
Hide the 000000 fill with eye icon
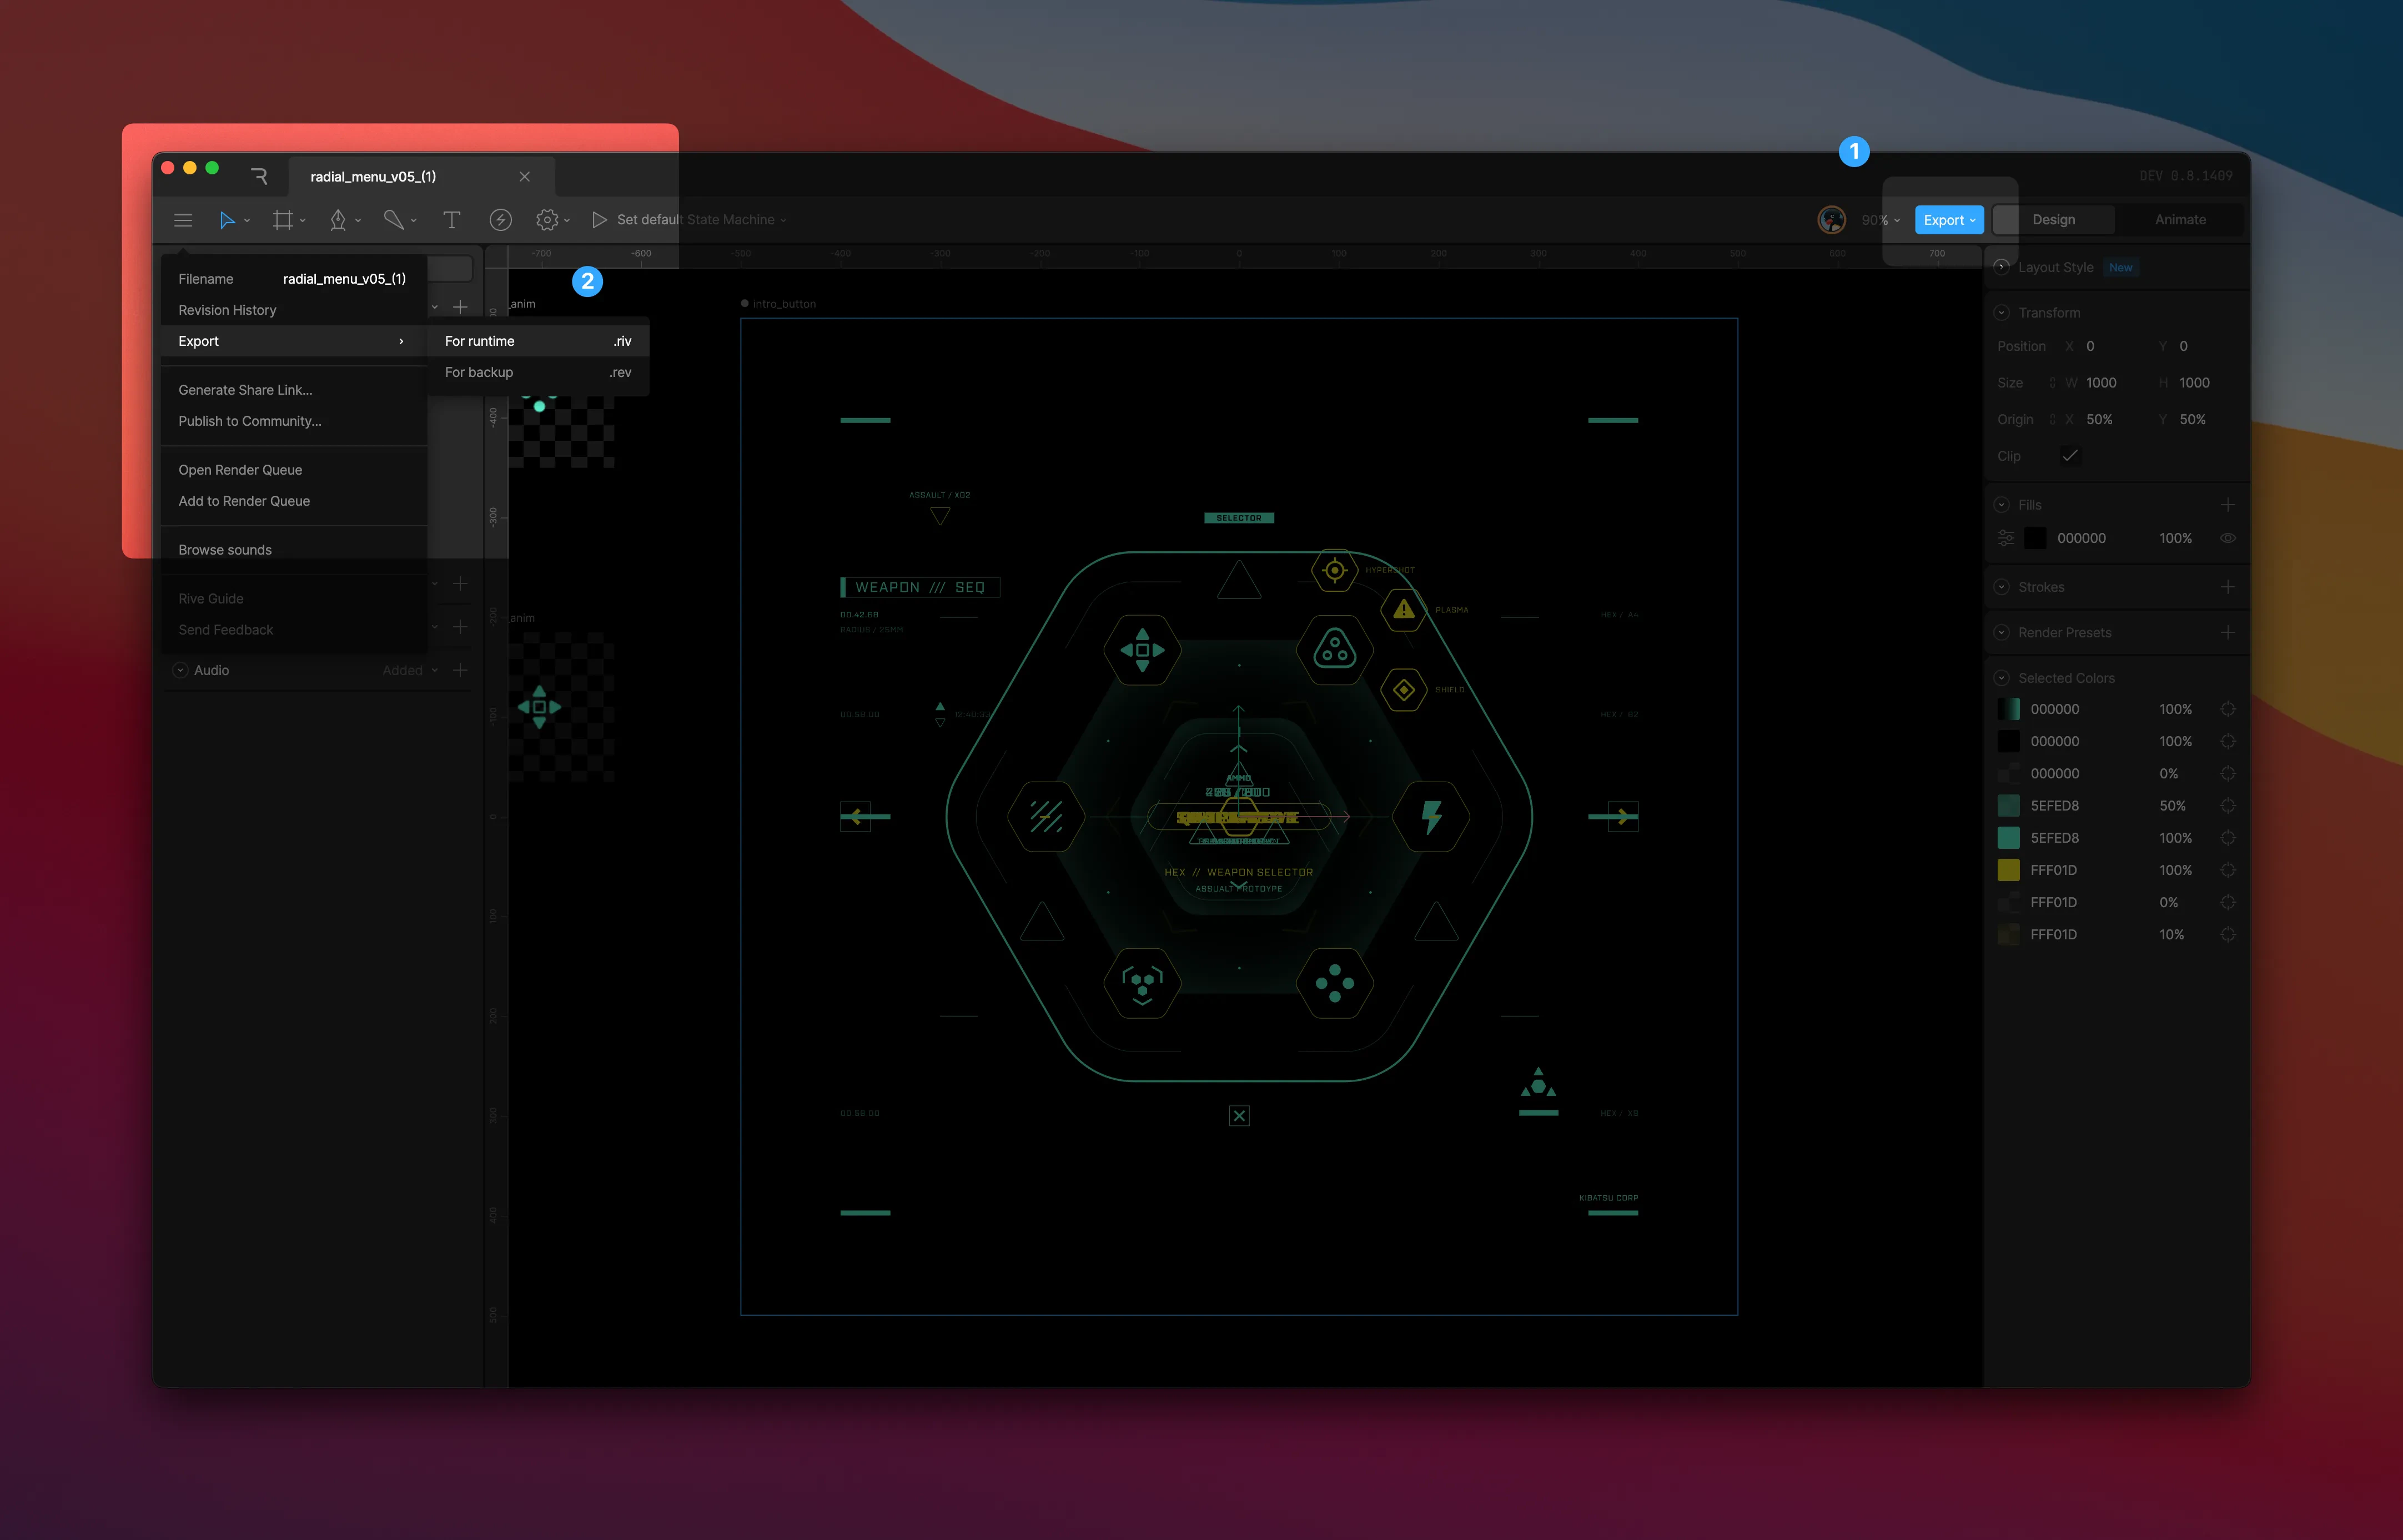pos(2227,538)
